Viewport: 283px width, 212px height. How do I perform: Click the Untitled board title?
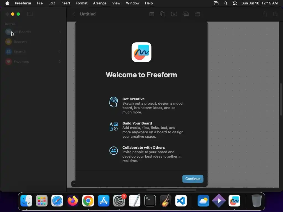[88, 14]
